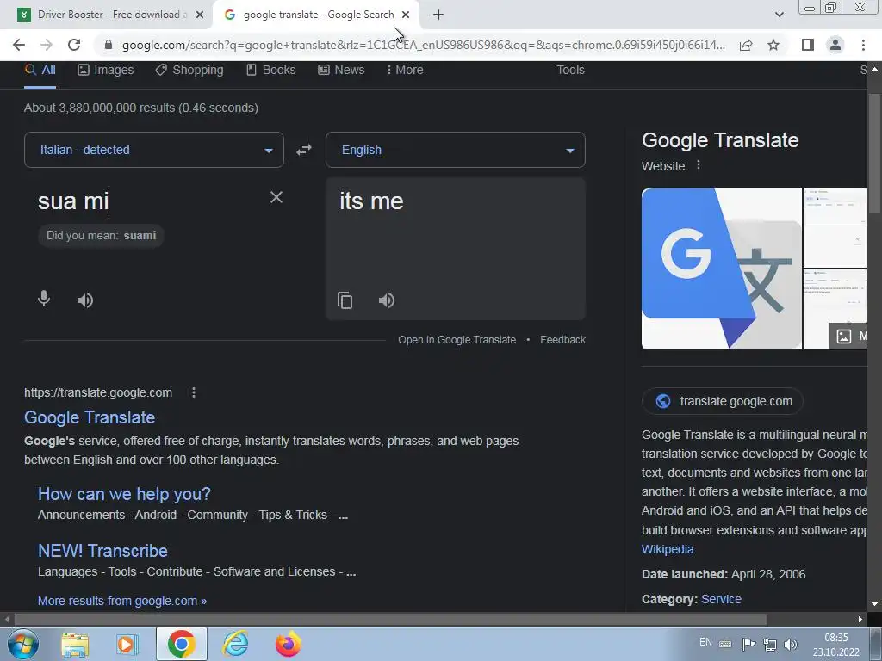Switch to the Books search tab

(x=271, y=71)
